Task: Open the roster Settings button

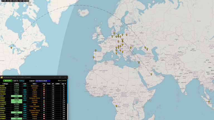Action: point(22,81)
